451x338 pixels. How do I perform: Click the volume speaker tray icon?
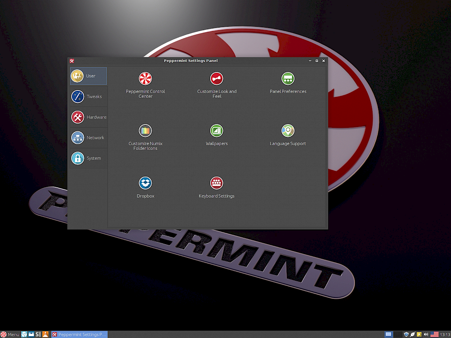coord(426,334)
